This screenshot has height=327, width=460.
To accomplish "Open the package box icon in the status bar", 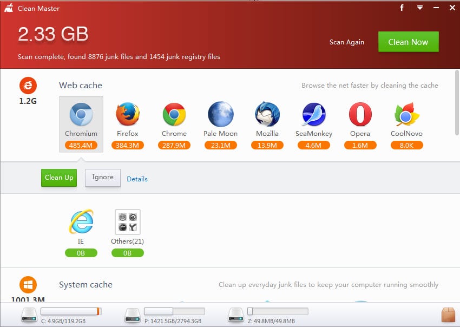I will 448,315.
